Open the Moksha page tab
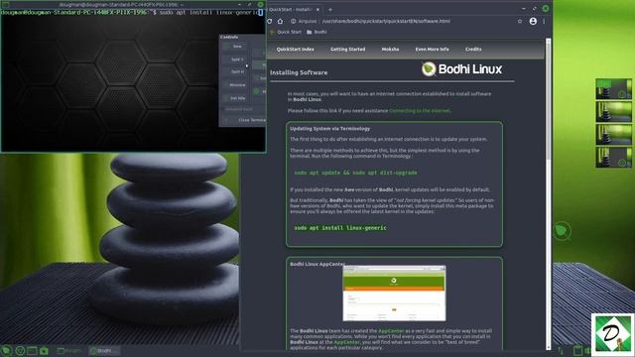 point(390,50)
